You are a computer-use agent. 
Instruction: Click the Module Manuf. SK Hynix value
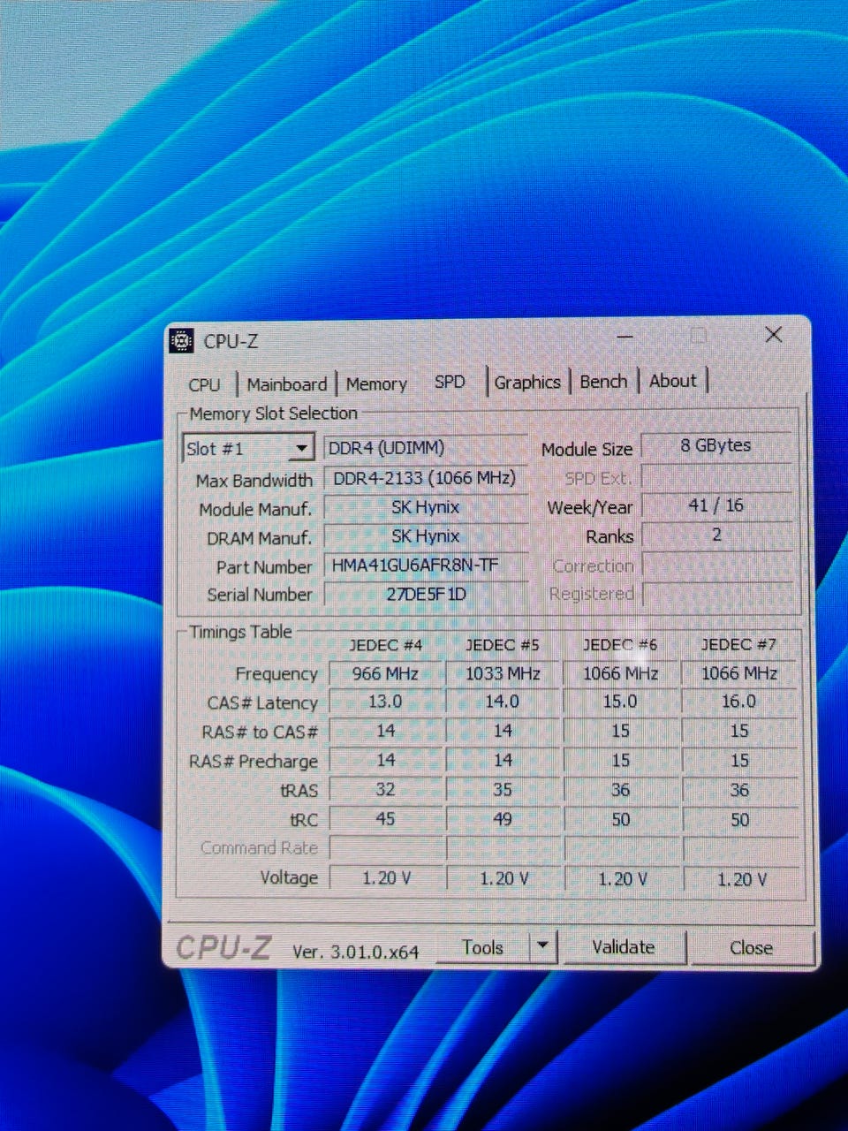(x=426, y=507)
